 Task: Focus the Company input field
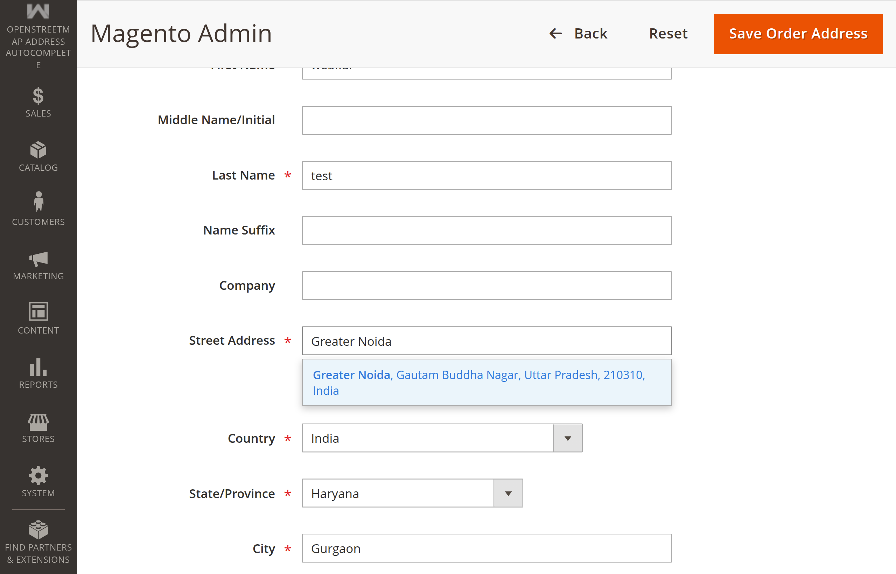coord(487,286)
